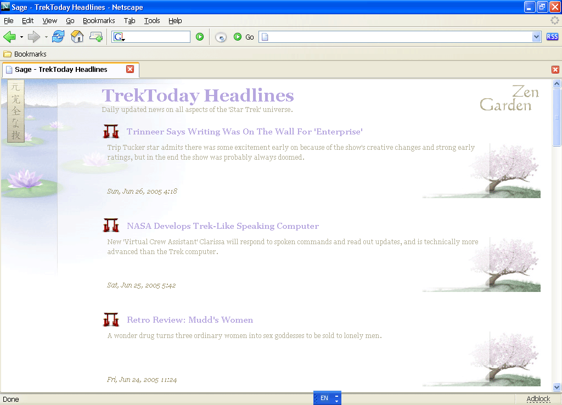Reload the page with the Refresh icon

[58, 37]
